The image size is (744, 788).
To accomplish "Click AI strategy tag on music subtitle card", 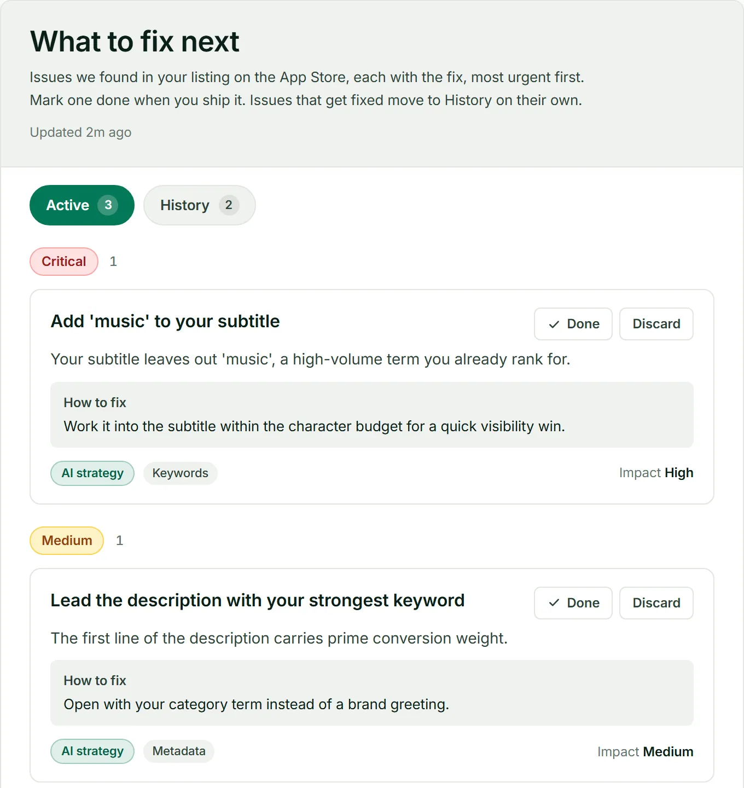I will tap(92, 473).
